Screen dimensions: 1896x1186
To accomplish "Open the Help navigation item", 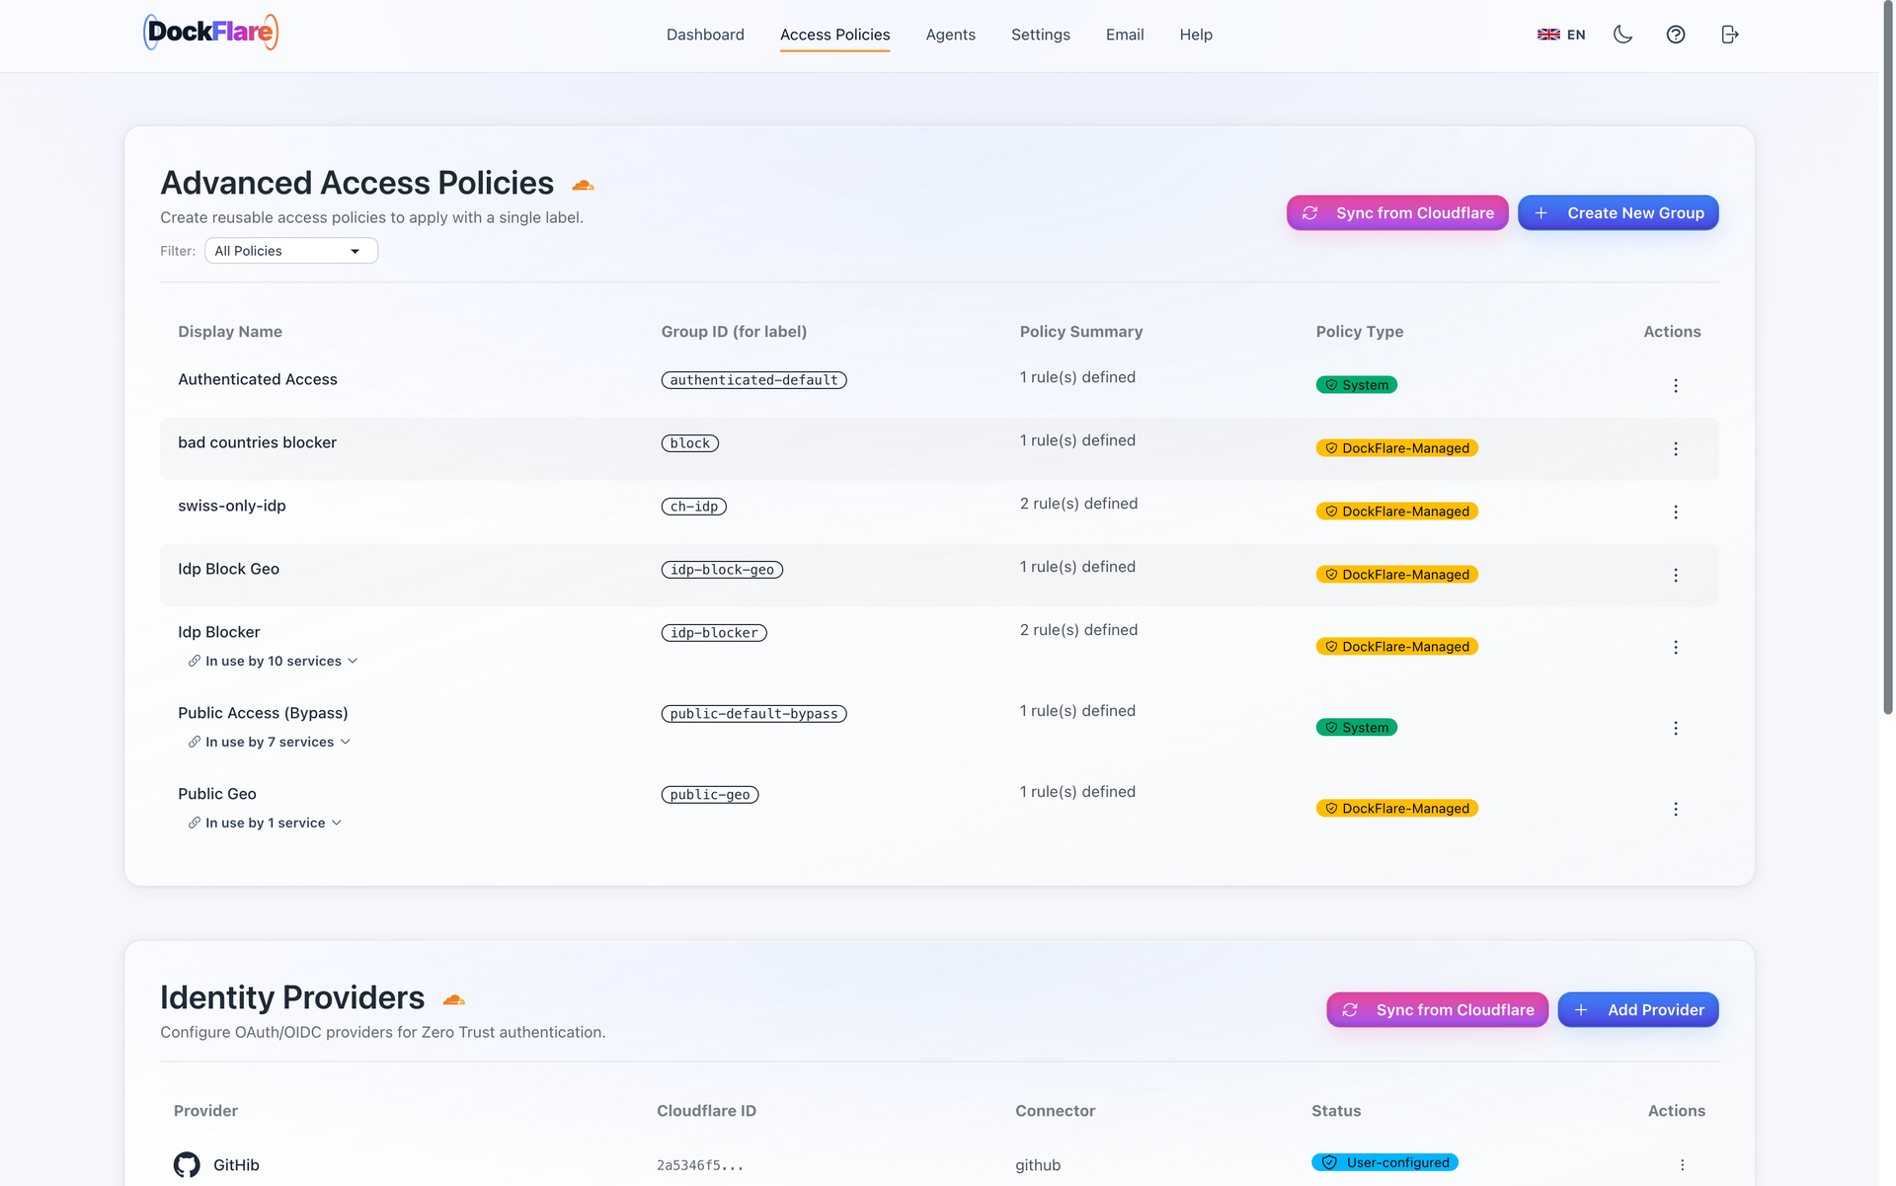I will coord(1196,35).
